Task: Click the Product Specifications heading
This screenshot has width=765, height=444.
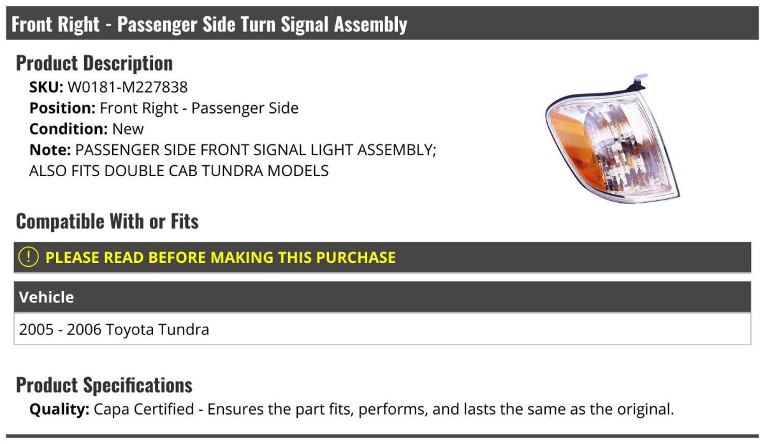Action: tap(104, 385)
